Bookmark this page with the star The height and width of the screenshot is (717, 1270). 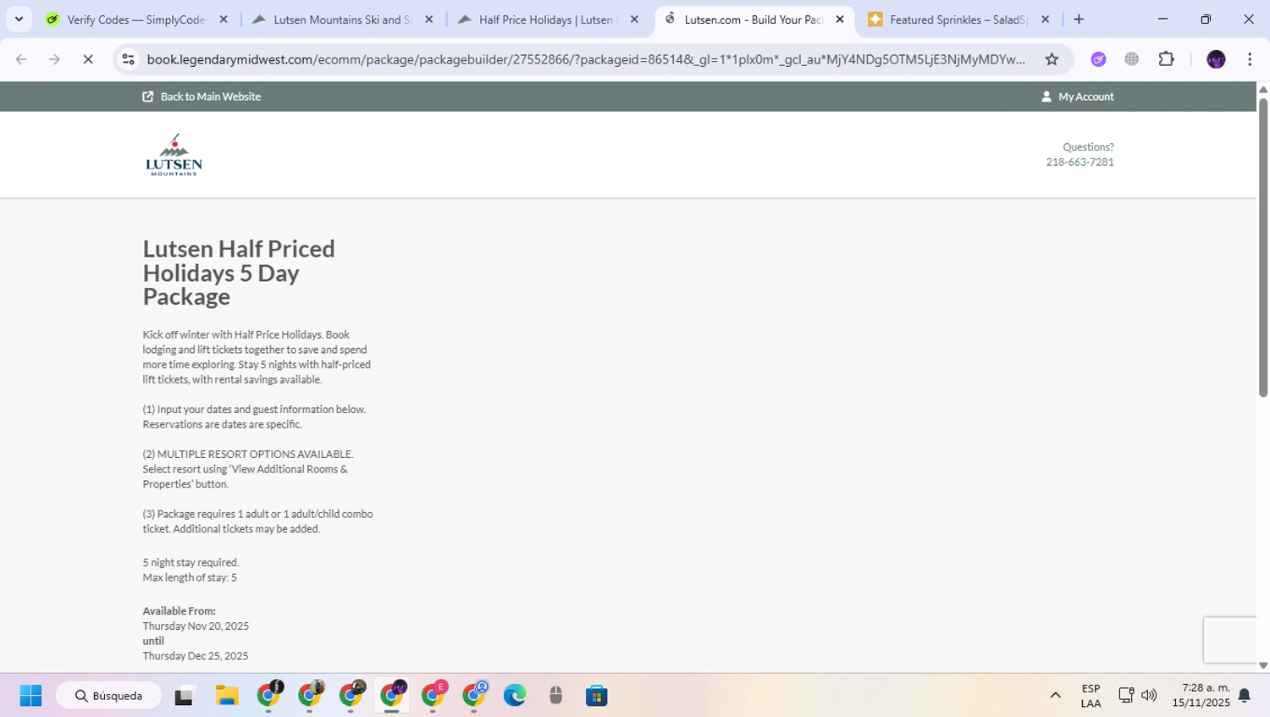point(1052,59)
